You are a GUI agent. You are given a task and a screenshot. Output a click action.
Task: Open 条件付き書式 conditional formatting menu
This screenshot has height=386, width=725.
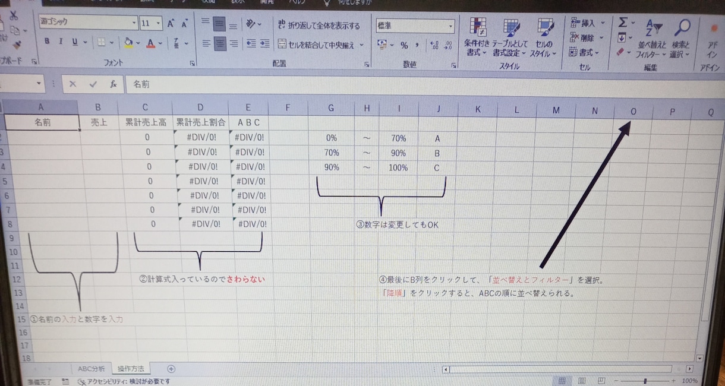[478, 37]
